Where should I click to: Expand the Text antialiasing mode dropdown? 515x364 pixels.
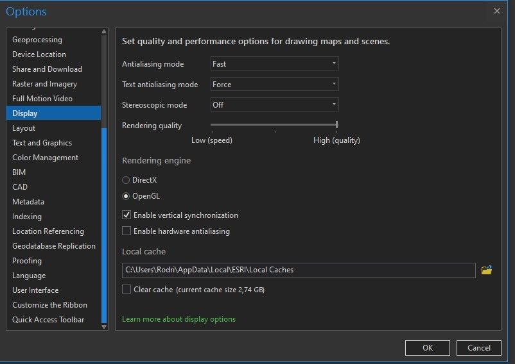coord(274,85)
